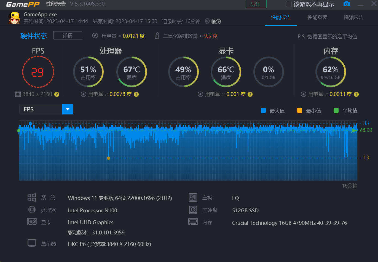Click the Crucial Technology 16GB memory text

[289, 223]
